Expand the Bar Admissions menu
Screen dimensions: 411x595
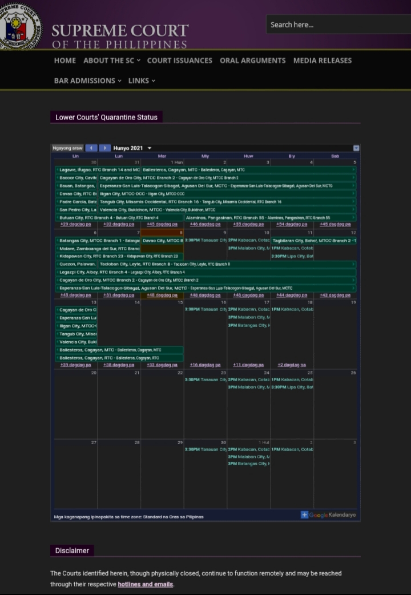[87, 81]
